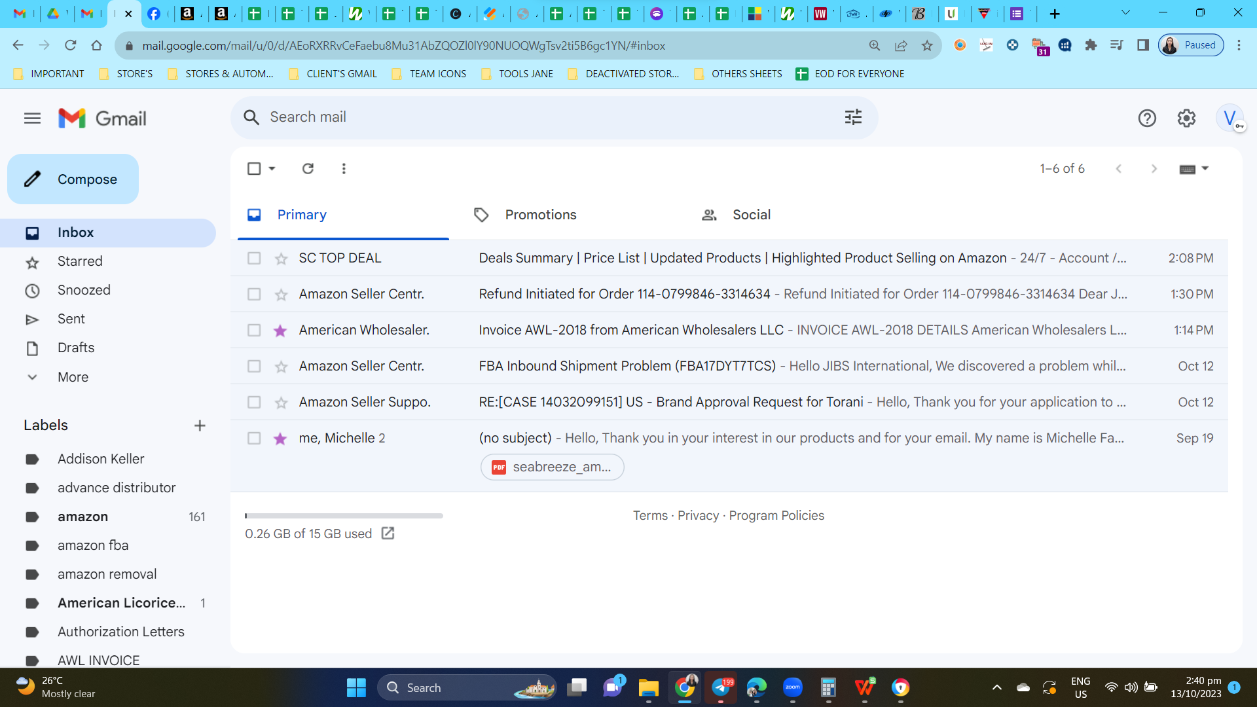Screen dimensions: 1257x707
Task: Unstar the American Wholesalers invoice email
Action: (281, 331)
